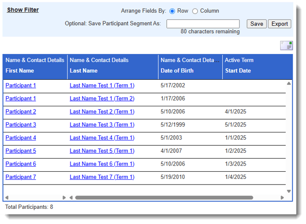
Task: Select the Column arrangement radio button
Action: tap(195, 11)
